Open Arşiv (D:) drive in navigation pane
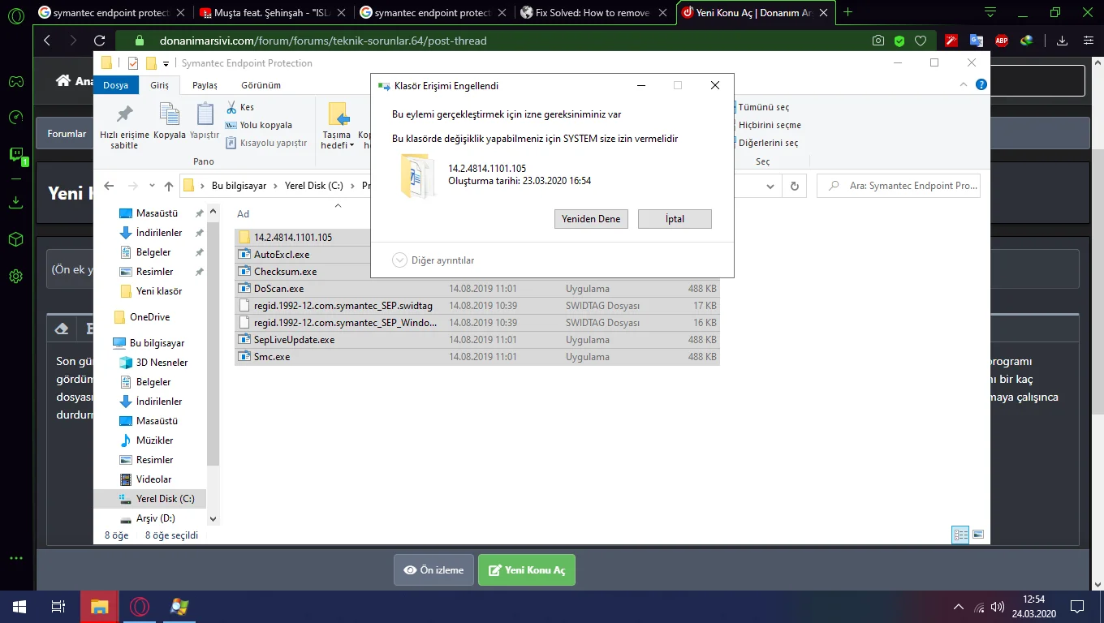Screen dimensions: 1104x623 (155, 518)
